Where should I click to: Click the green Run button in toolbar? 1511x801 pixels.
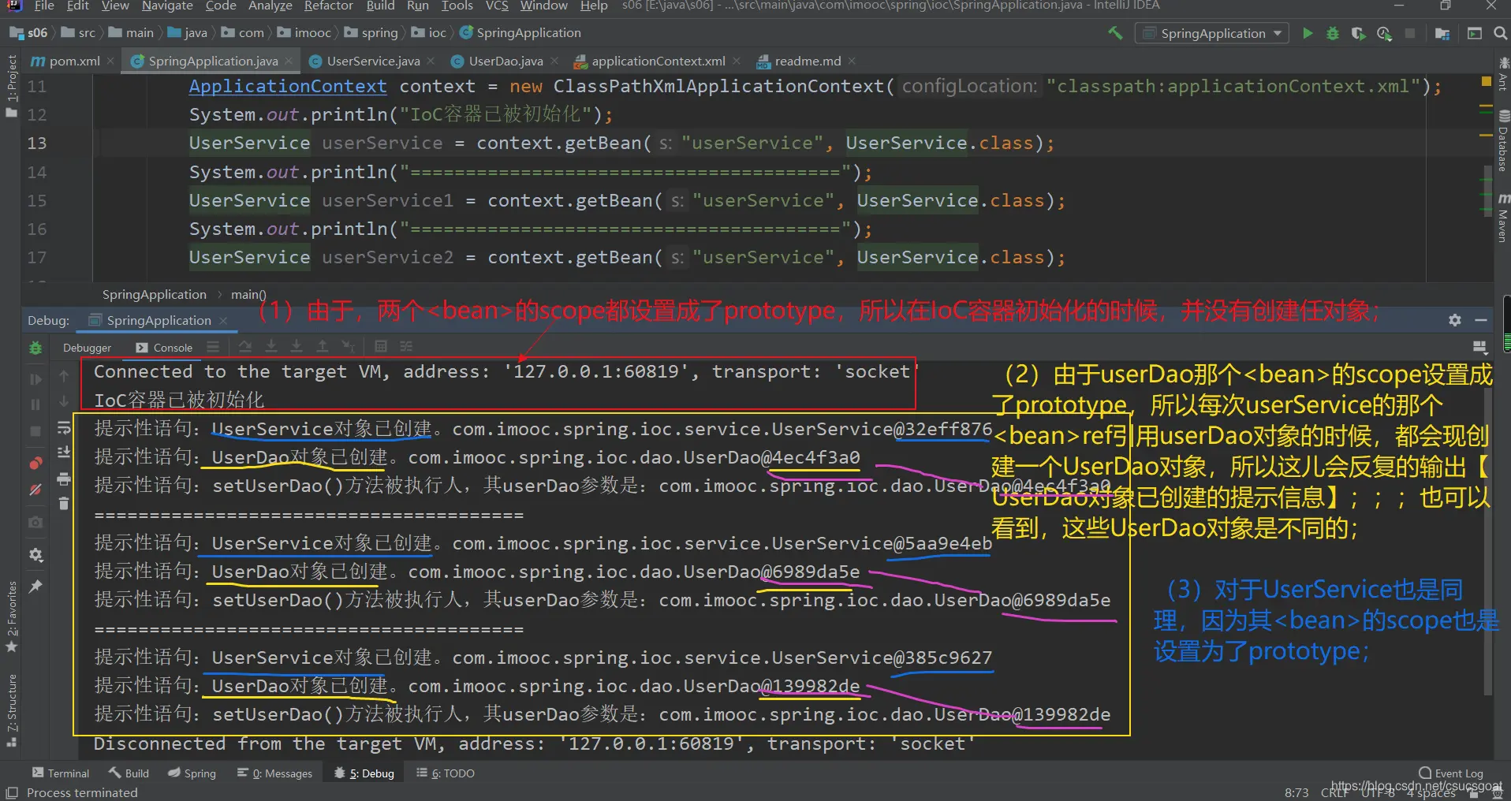1308,33
